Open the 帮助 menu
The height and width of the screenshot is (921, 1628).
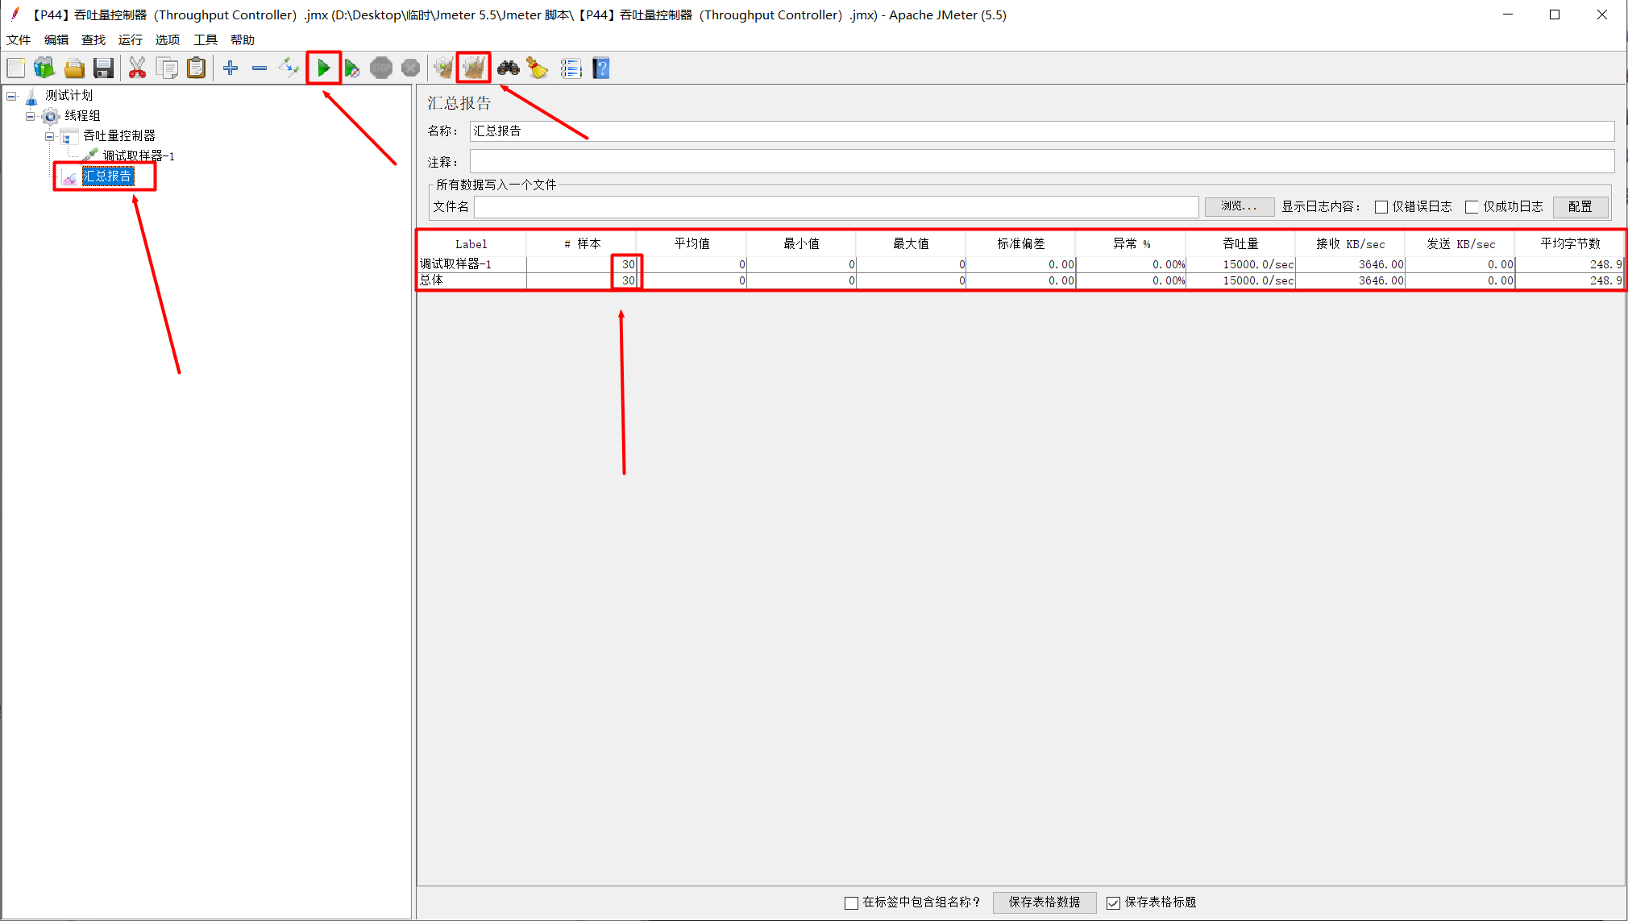(x=243, y=39)
